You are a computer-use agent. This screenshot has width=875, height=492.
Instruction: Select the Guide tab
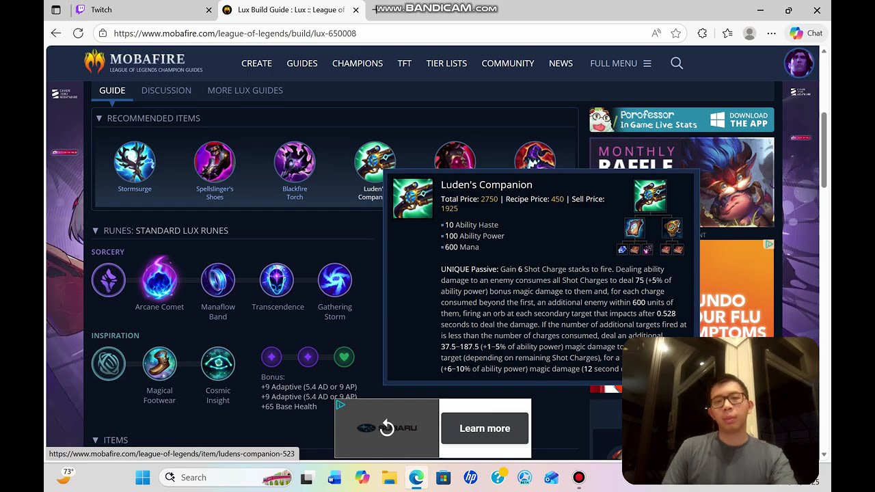click(x=112, y=90)
